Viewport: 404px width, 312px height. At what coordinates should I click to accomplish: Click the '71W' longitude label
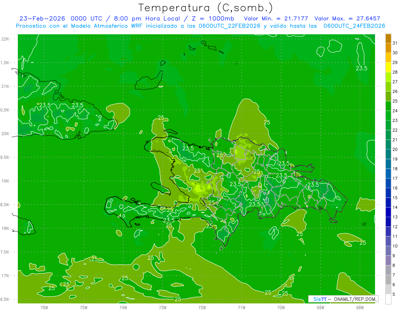coord(241,307)
